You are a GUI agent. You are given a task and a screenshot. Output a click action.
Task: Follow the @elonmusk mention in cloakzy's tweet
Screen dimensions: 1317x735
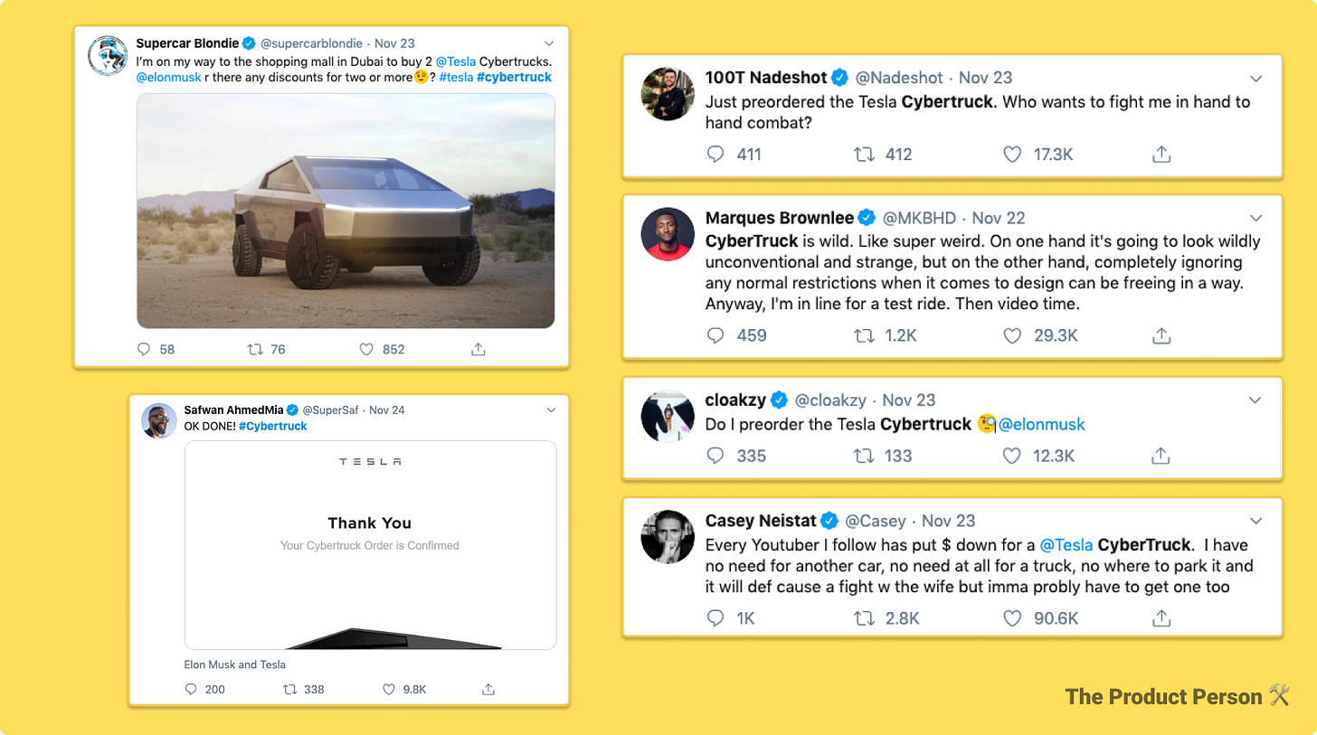[1041, 424]
